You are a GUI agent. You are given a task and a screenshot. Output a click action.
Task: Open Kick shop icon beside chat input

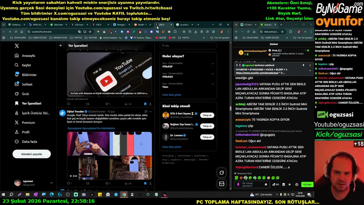click(x=284, y=184)
